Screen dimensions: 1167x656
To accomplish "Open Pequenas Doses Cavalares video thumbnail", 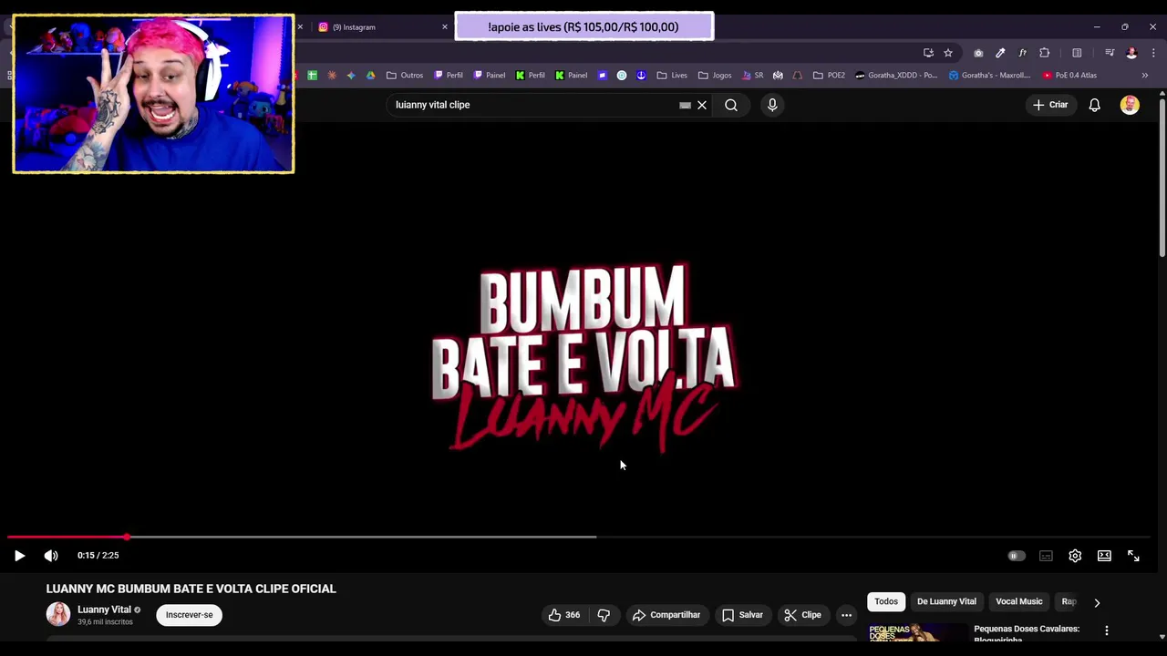I will pos(917,632).
